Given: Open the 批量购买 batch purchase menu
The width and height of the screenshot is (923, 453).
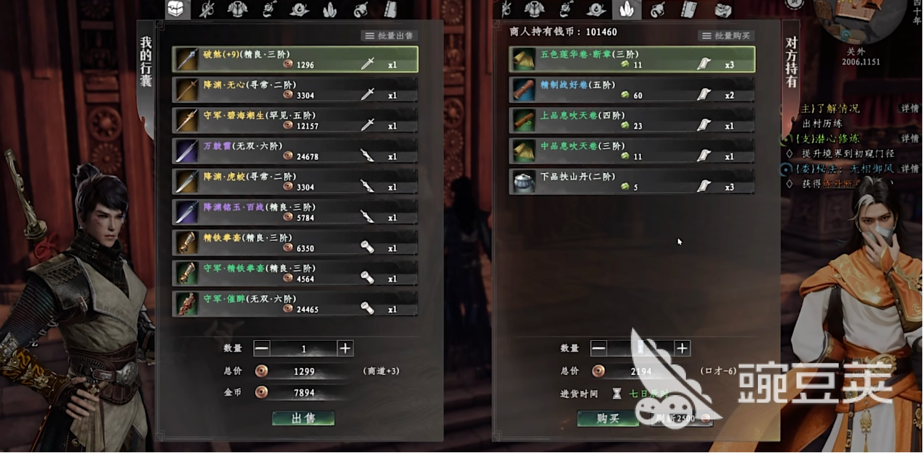Looking at the screenshot, I should 726,36.
